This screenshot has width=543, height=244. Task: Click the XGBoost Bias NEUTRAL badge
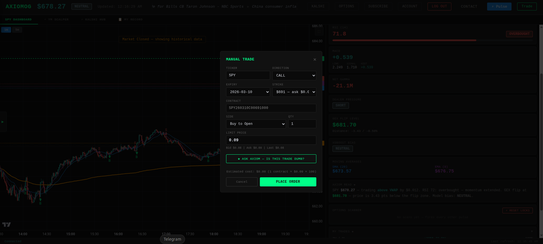tap(342, 148)
